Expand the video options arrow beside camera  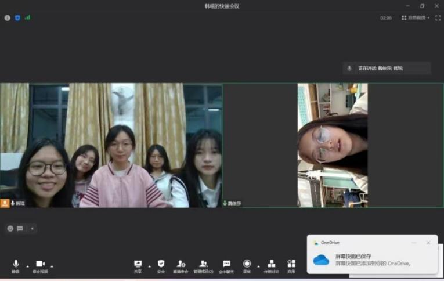(52, 266)
